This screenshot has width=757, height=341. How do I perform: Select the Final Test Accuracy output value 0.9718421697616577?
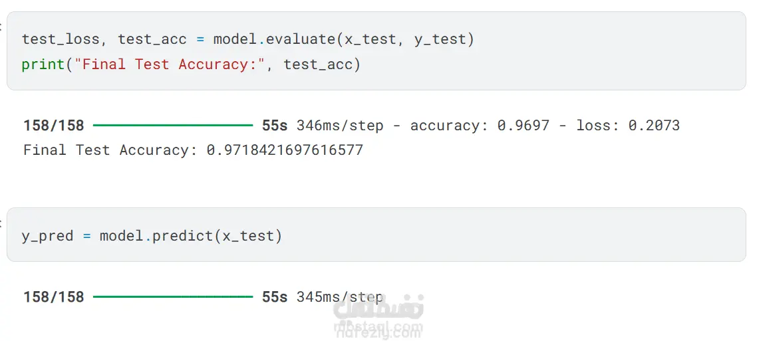[285, 150]
